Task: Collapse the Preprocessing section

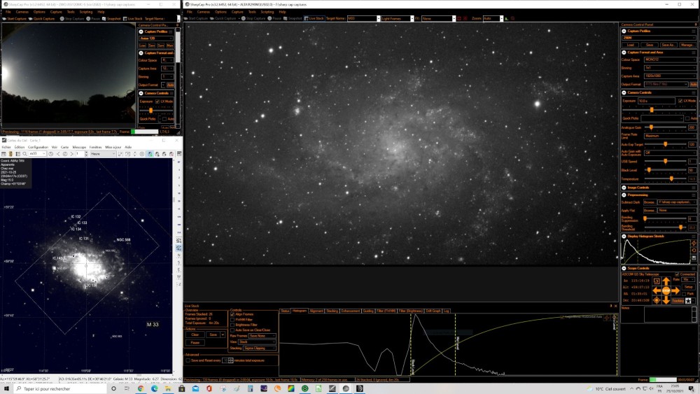Action: [624, 195]
